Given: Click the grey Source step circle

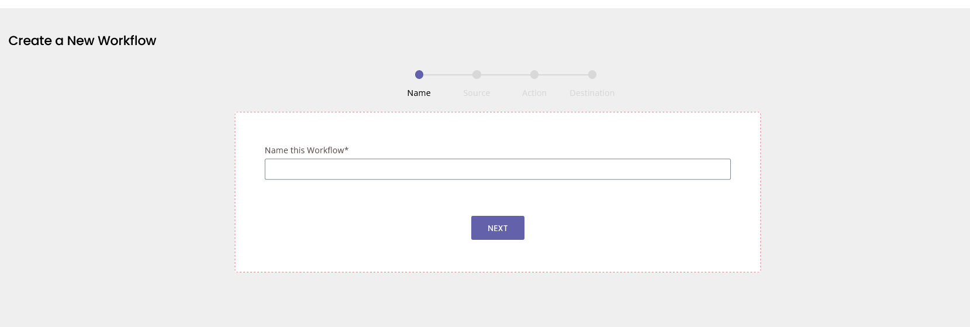Looking at the screenshot, I should click(x=477, y=74).
